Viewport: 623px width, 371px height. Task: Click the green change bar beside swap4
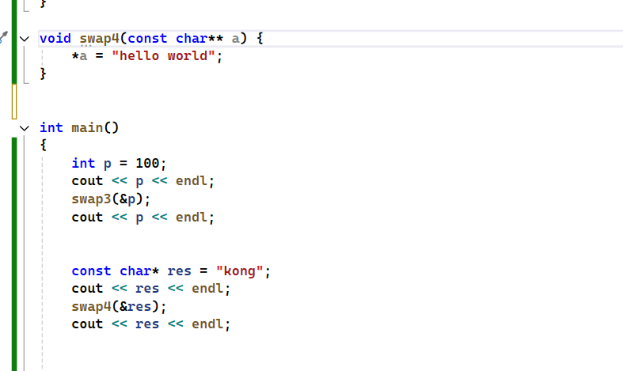(13, 55)
